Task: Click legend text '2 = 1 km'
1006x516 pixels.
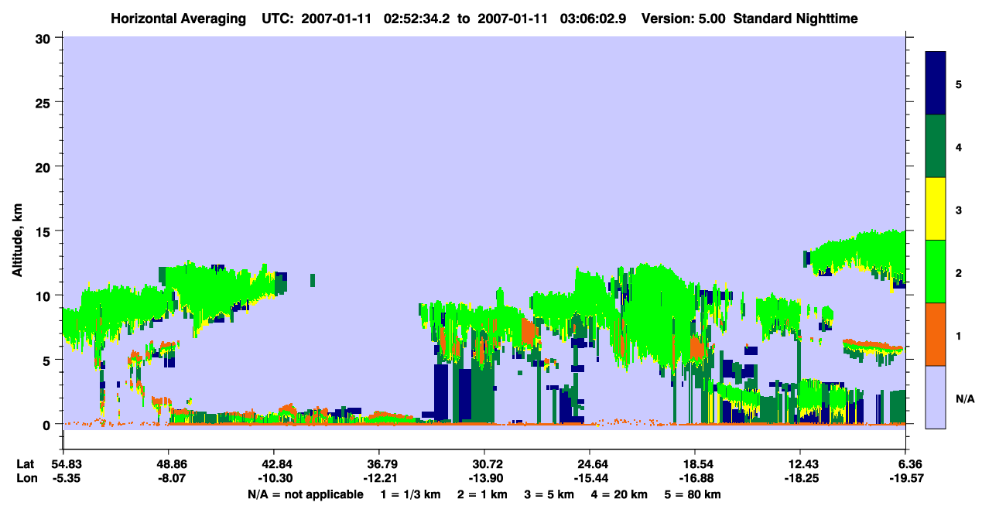Action: [x=482, y=494]
